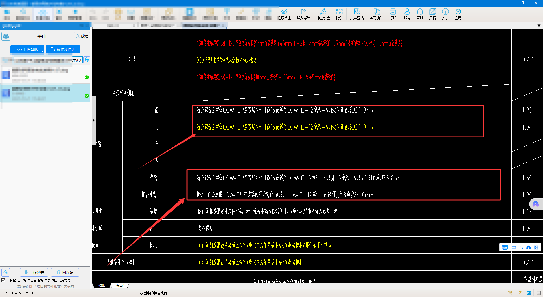This screenshot has height=297, width=543.
Task: Open 标注设置 annotation settings
Action: [x=323, y=14]
